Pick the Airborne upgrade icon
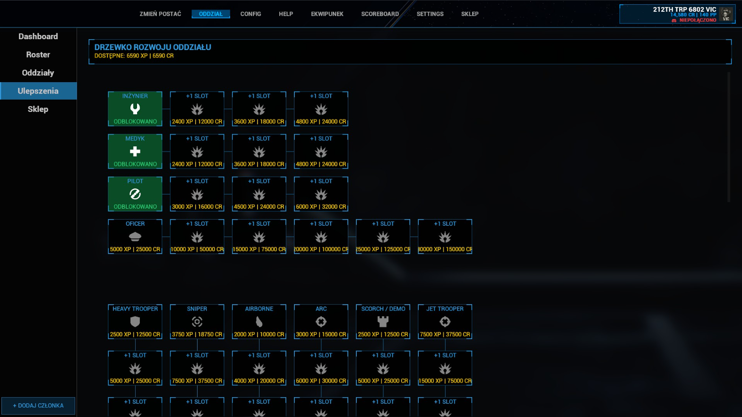 pos(259,322)
